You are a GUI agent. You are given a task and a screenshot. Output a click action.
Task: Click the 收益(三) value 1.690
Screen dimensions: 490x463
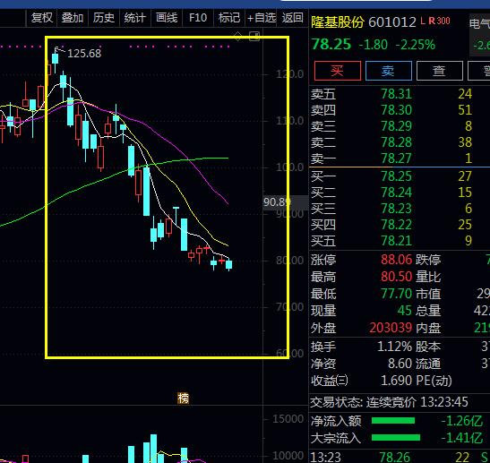coord(396,381)
